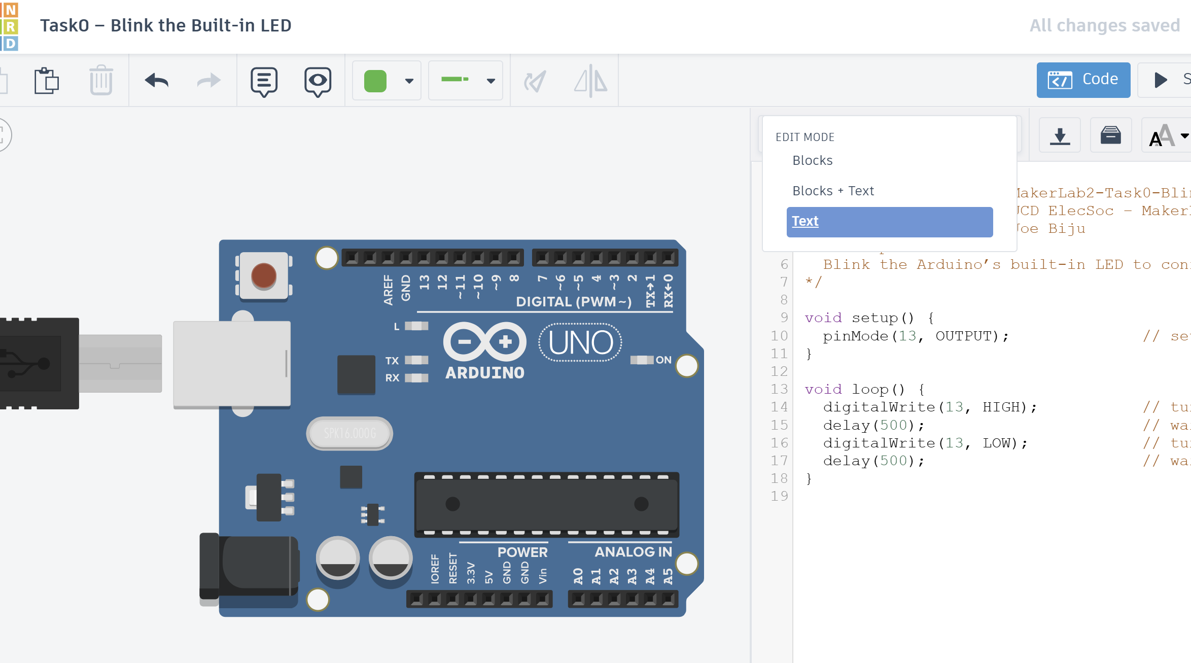Open the code libraries panel

coord(1110,135)
